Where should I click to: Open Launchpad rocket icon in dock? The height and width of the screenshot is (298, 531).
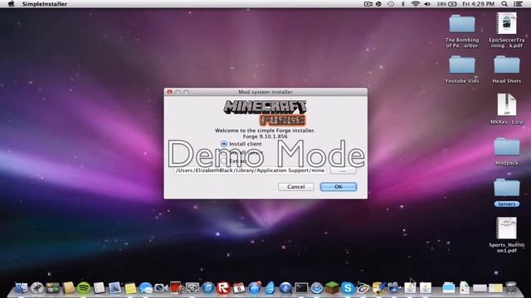tap(37, 288)
